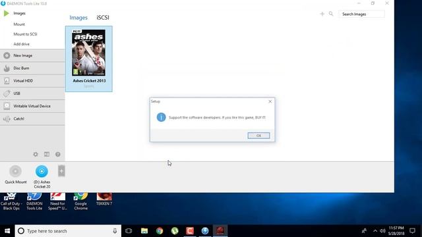Click the New Image disc icon

pos(7,55)
